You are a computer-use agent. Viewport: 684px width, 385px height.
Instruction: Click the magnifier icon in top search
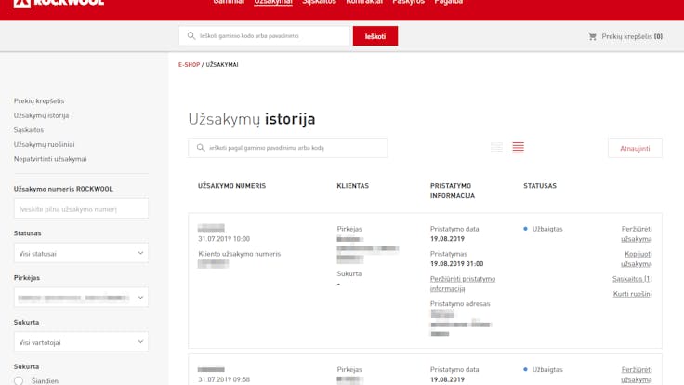(191, 35)
